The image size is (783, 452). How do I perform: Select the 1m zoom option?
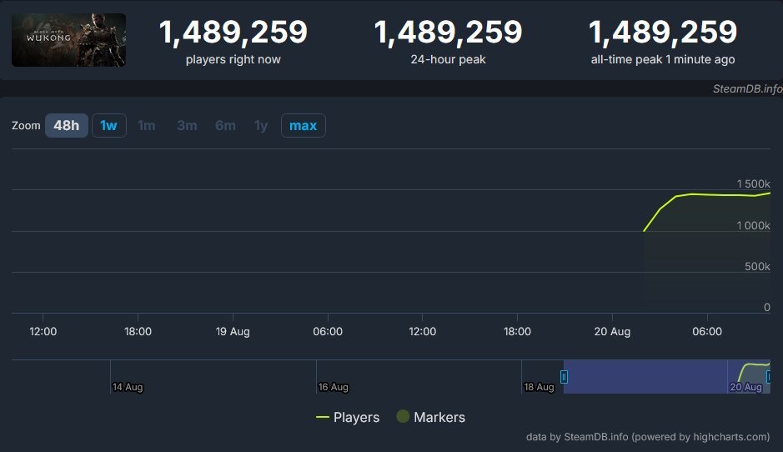point(146,125)
